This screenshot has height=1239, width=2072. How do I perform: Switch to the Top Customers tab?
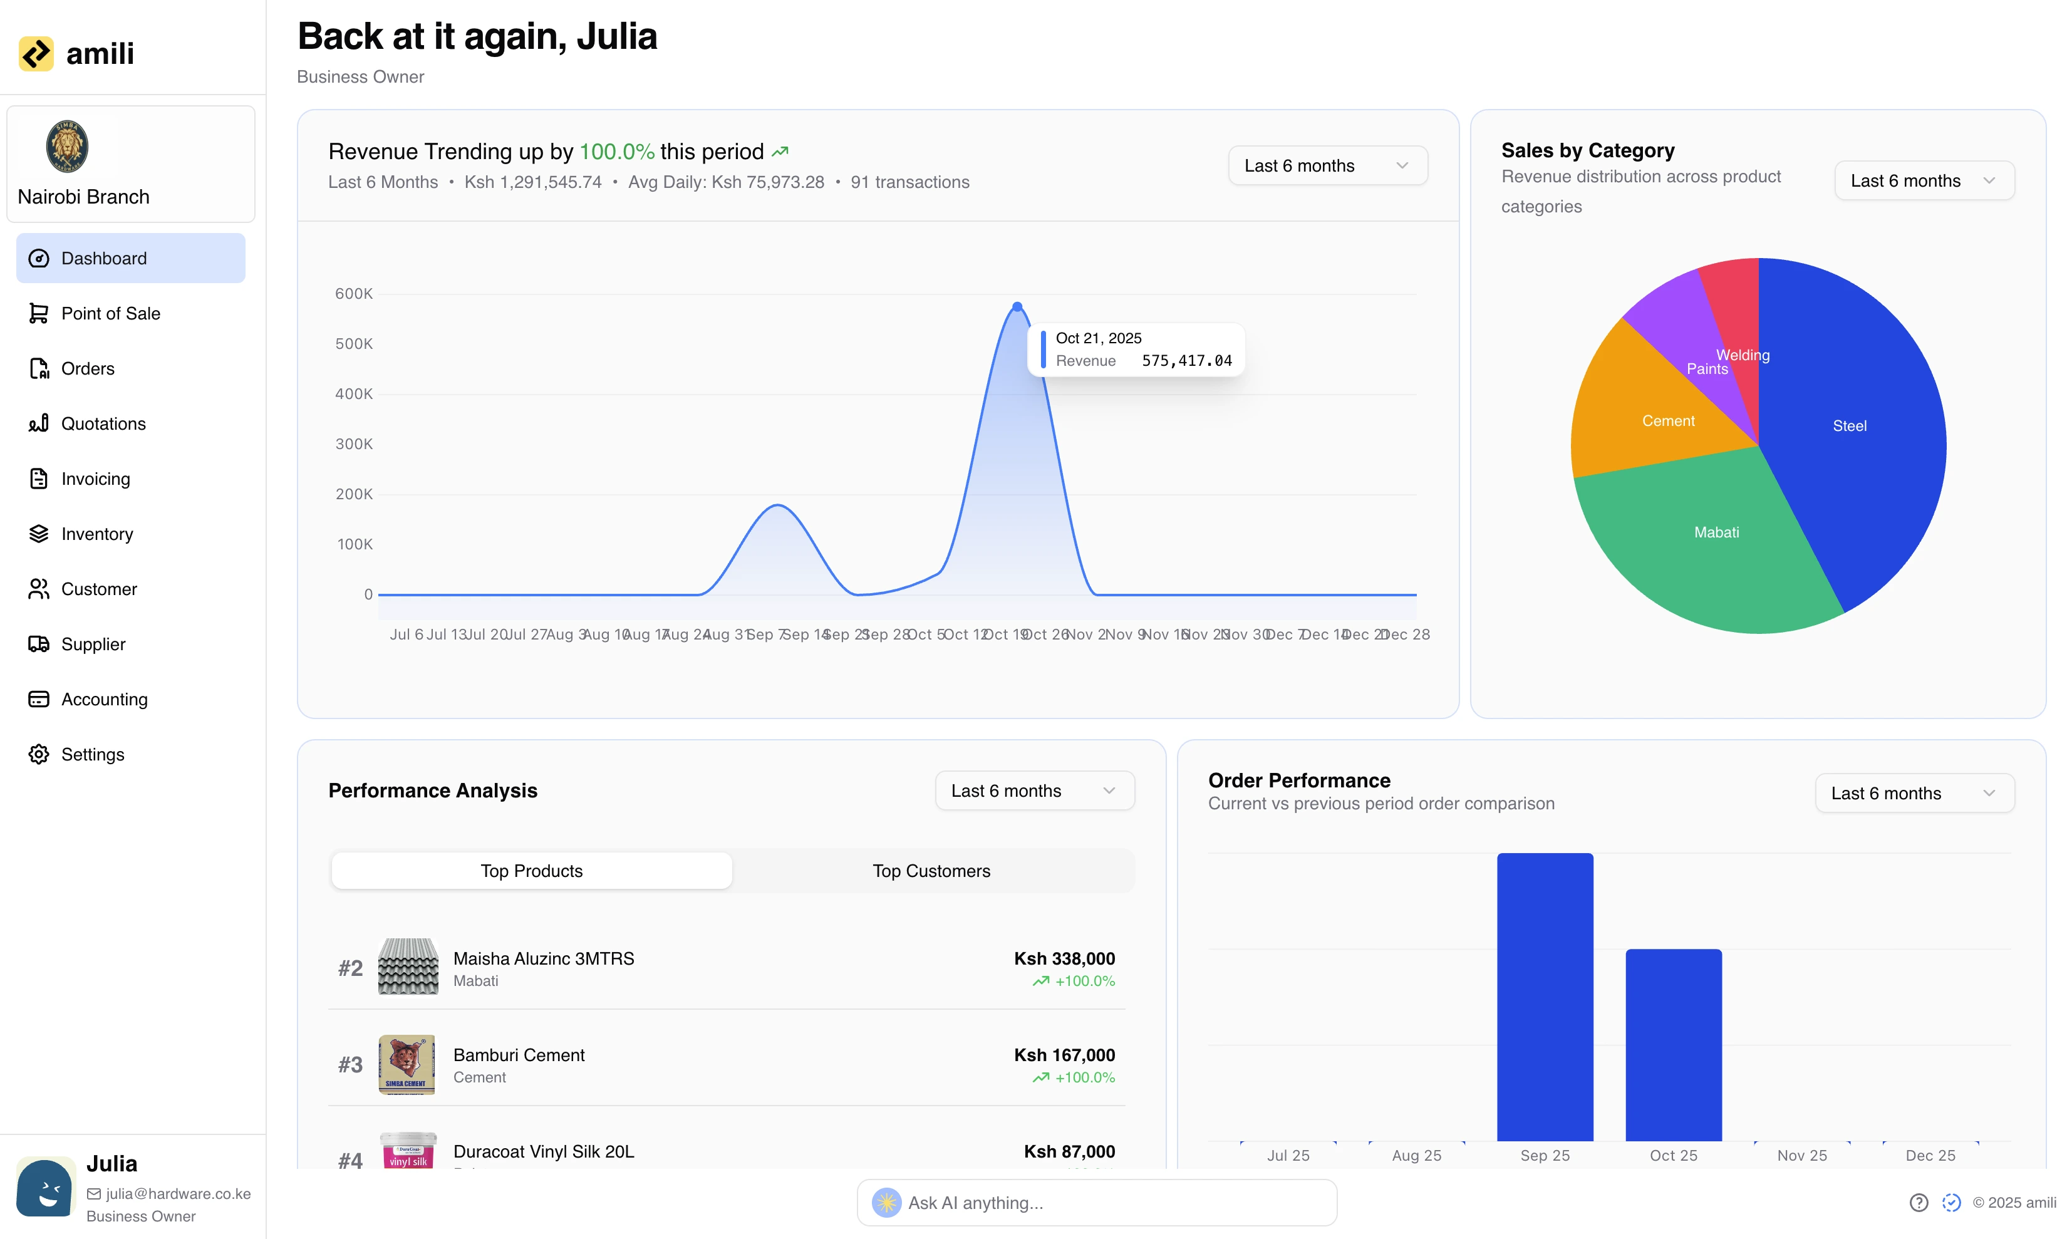(x=931, y=871)
